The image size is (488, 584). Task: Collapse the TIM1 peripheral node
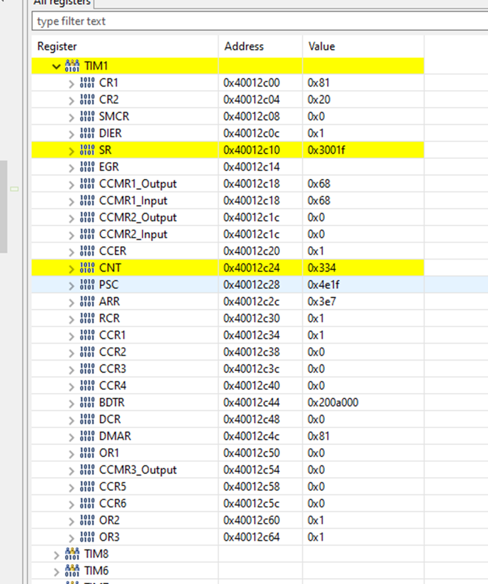click(56, 67)
